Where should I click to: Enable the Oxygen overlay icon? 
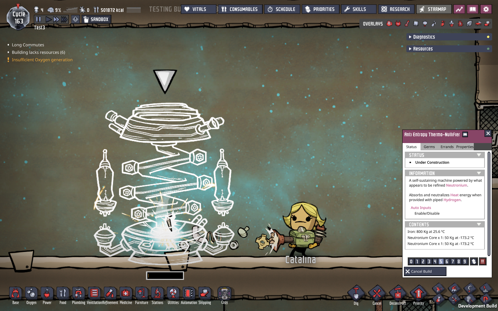tap(389, 23)
